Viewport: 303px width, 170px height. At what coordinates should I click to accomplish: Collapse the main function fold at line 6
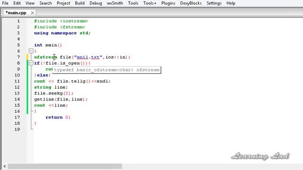point(31,51)
